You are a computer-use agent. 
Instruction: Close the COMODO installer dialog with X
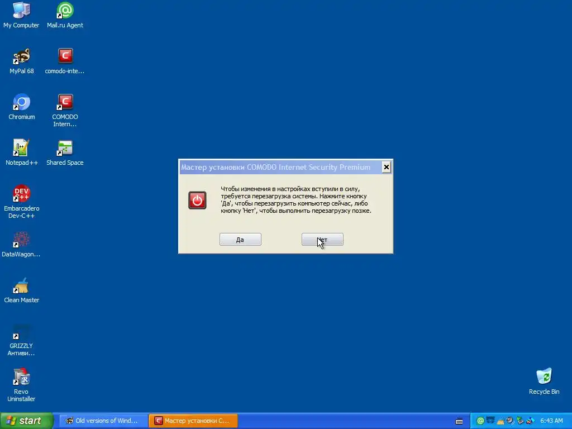pos(387,167)
